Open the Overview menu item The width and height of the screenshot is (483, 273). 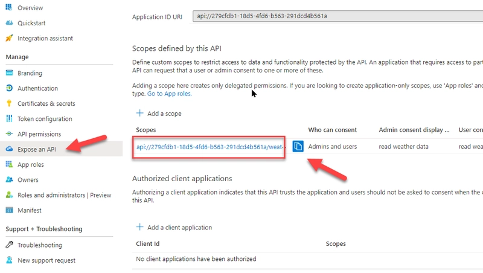tap(30, 8)
